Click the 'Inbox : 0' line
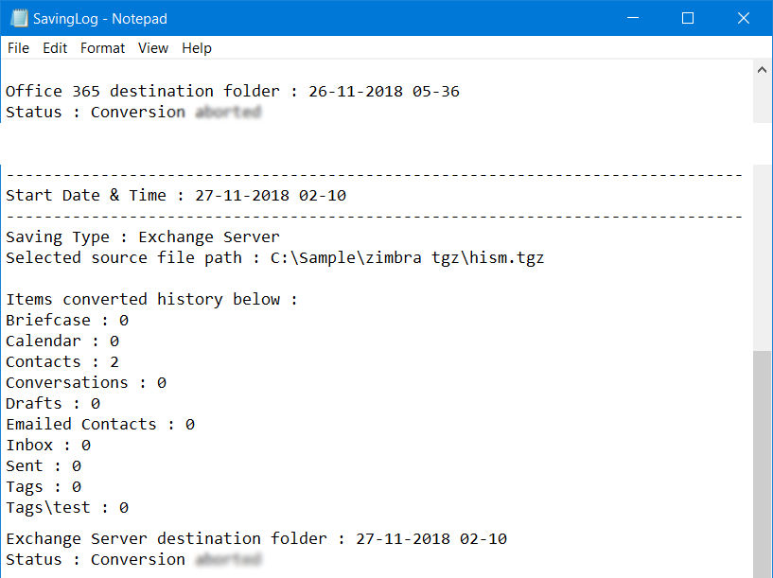Screen dimensions: 773x578 coord(48,445)
